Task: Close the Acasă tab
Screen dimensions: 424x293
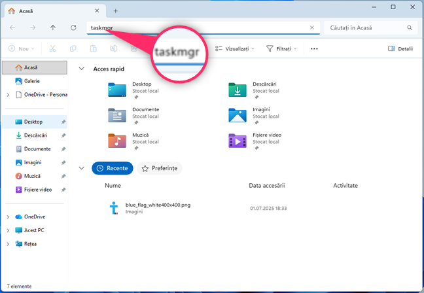Action: [x=97, y=11]
